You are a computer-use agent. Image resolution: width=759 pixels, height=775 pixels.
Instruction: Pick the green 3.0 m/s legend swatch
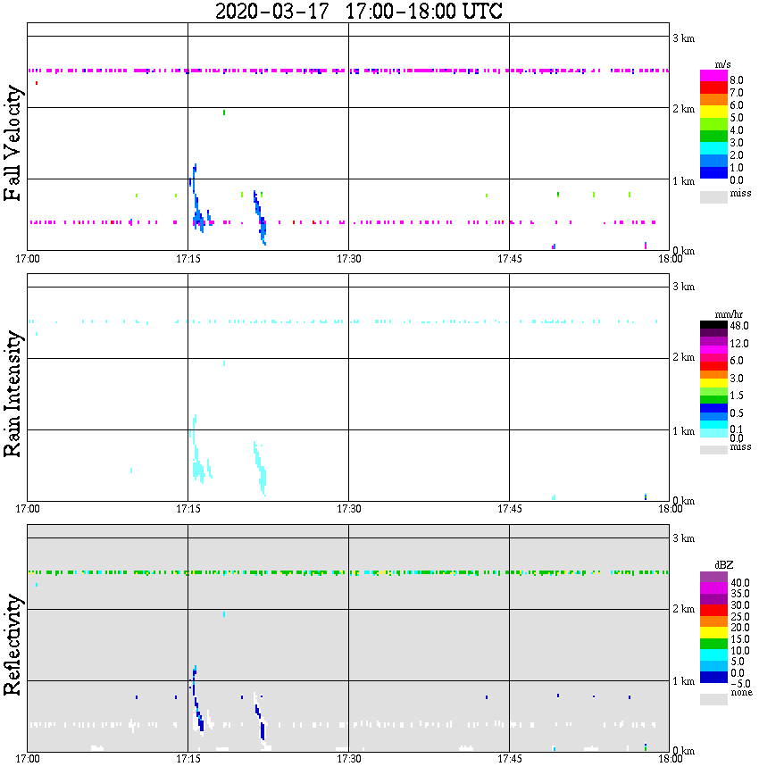(713, 137)
